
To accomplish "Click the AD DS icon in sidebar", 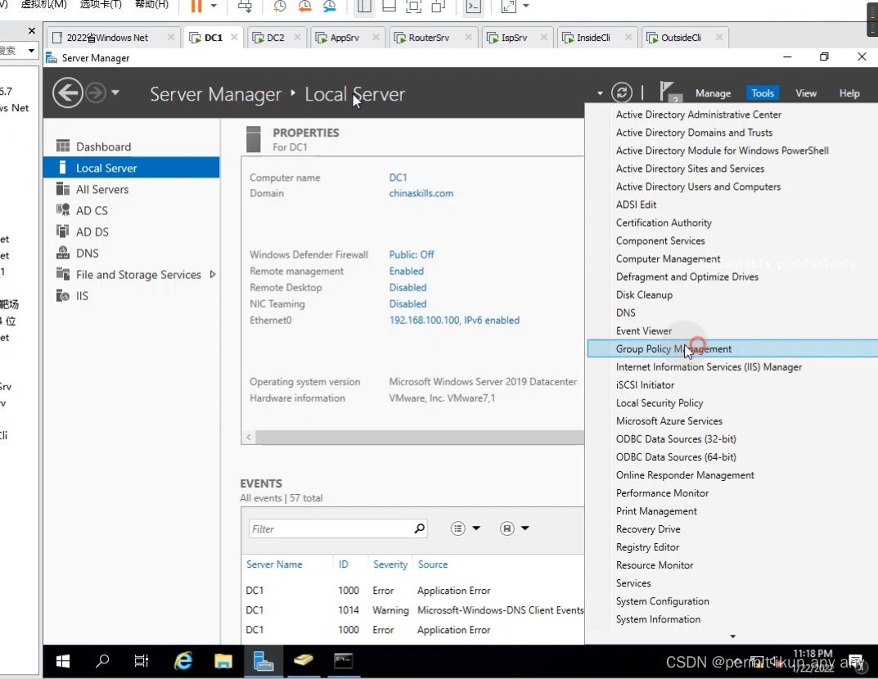I will 63,232.
